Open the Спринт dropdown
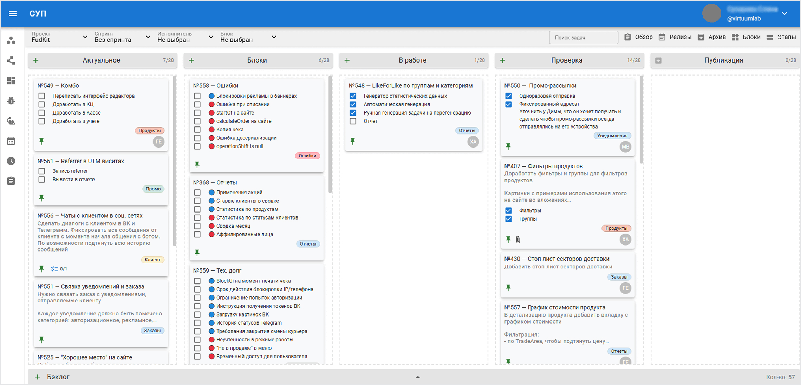This screenshot has width=801, height=385. click(x=122, y=37)
